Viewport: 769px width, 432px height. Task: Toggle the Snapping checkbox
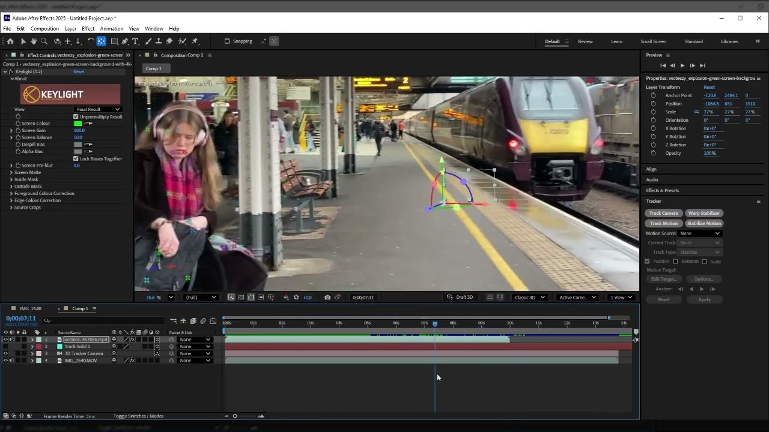point(227,41)
